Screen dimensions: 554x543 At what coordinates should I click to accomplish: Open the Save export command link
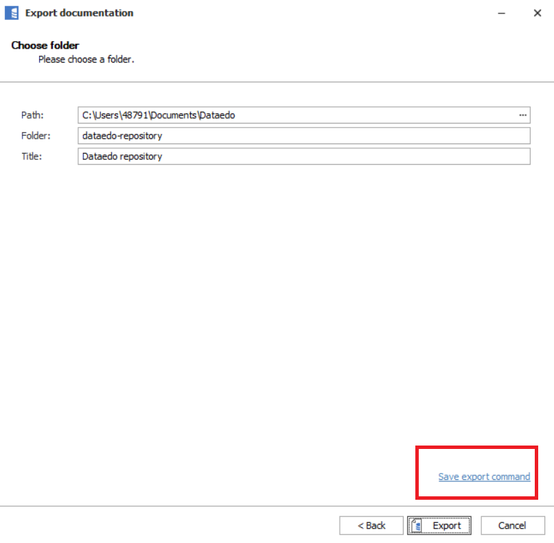tap(484, 476)
